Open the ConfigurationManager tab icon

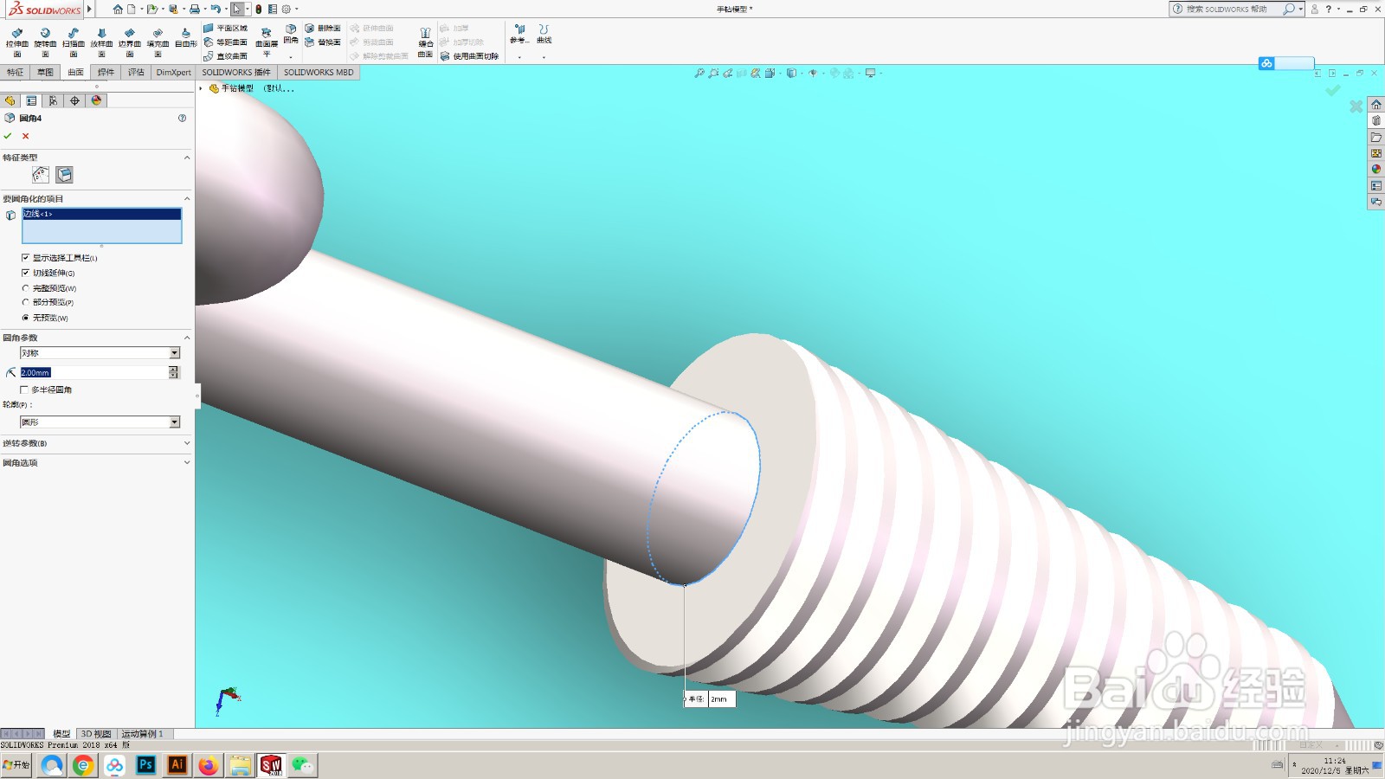(53, 100)
